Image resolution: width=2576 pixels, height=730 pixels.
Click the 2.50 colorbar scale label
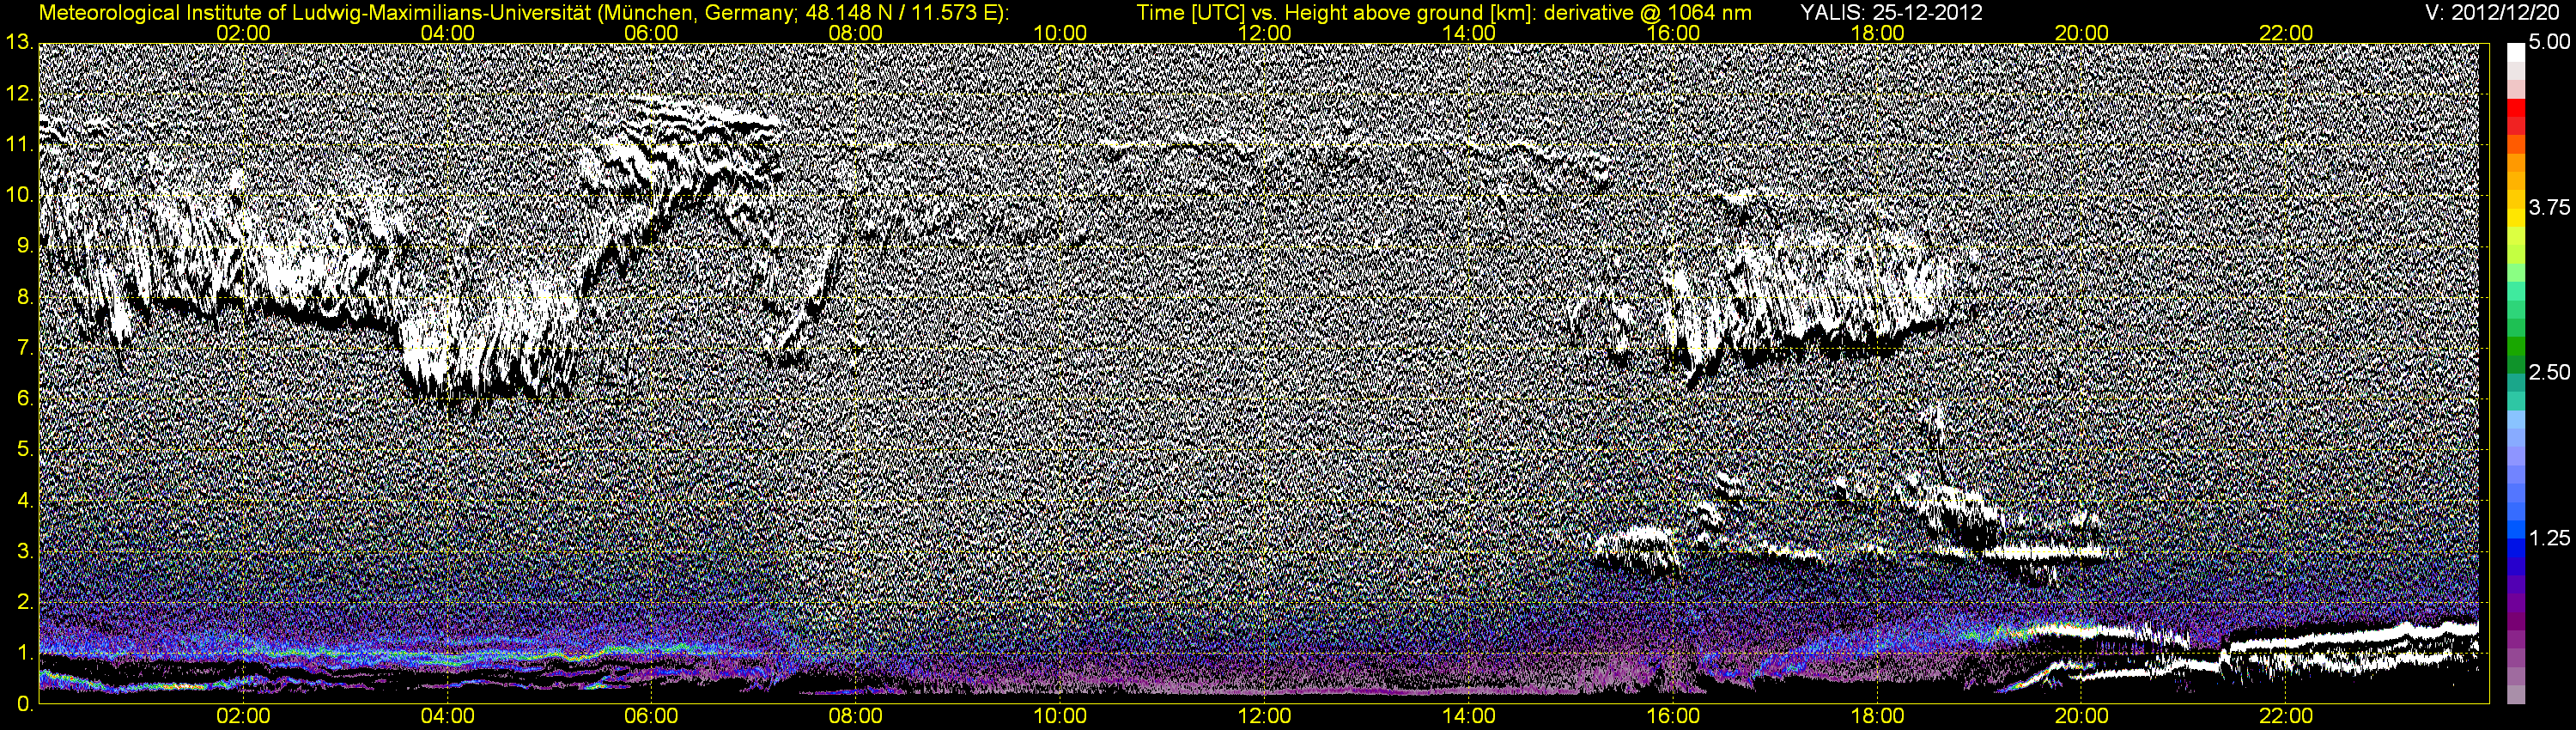click(2549, 372)
